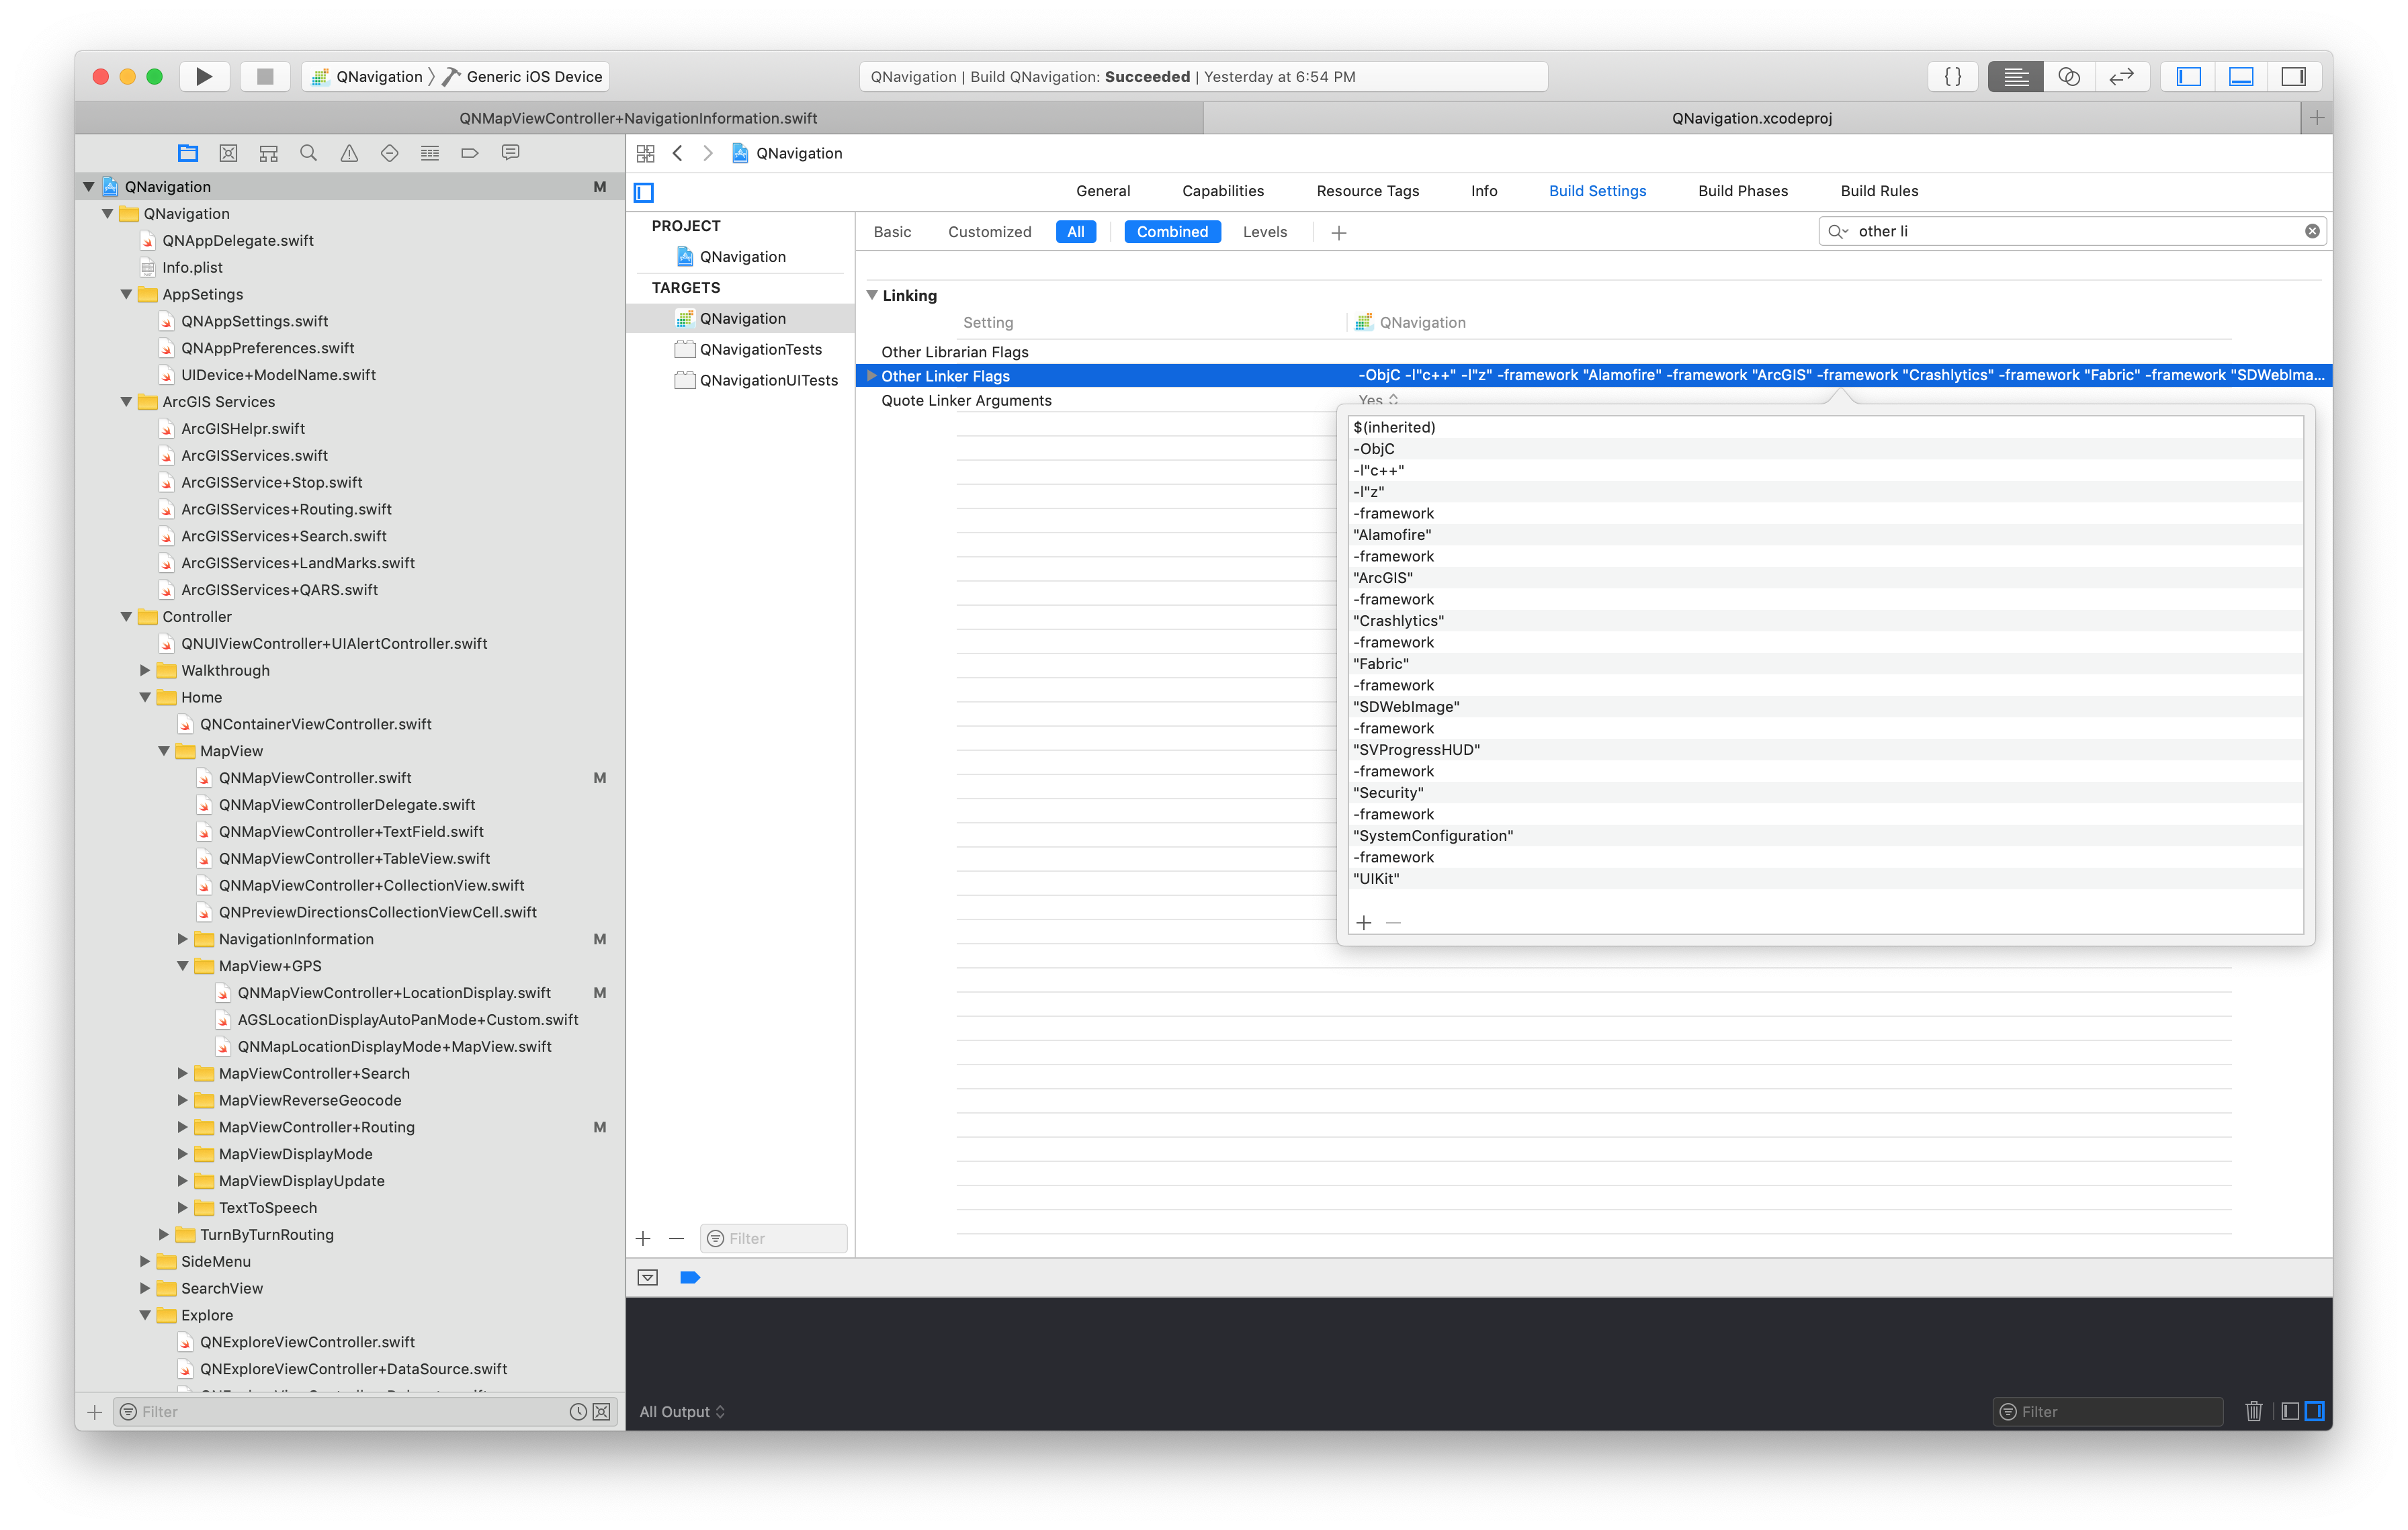Viewport: 2408px width, 1530px height.
Task: Expand the Walkthrough folder
Action: point(146,670)
